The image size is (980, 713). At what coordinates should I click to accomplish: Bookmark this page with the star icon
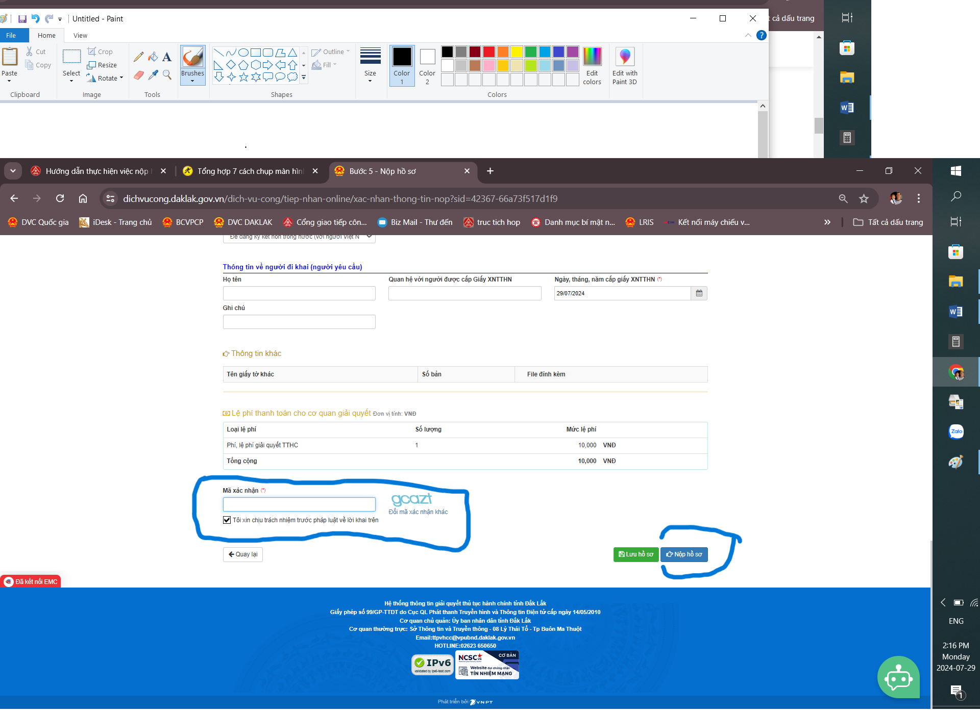(x=864, y=198)
